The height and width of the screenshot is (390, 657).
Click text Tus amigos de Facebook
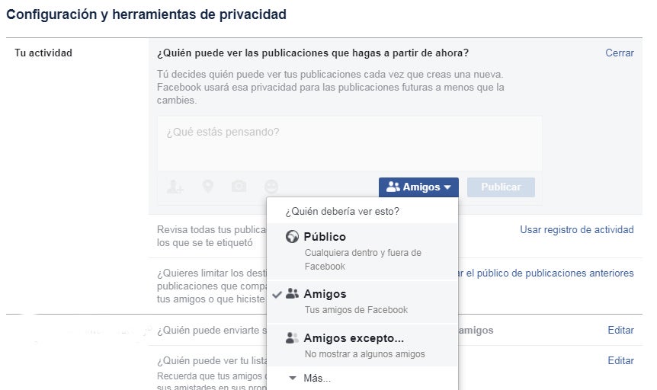coord(356,310)
